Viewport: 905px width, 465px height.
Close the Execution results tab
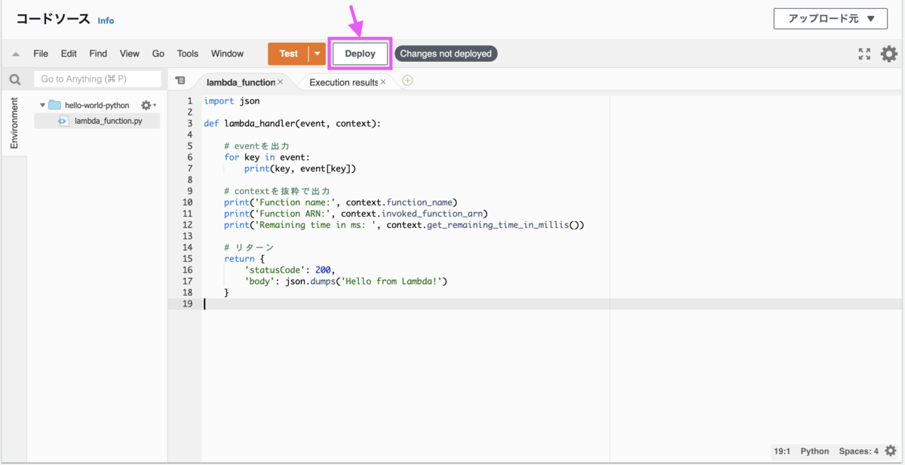click(383, 82)
